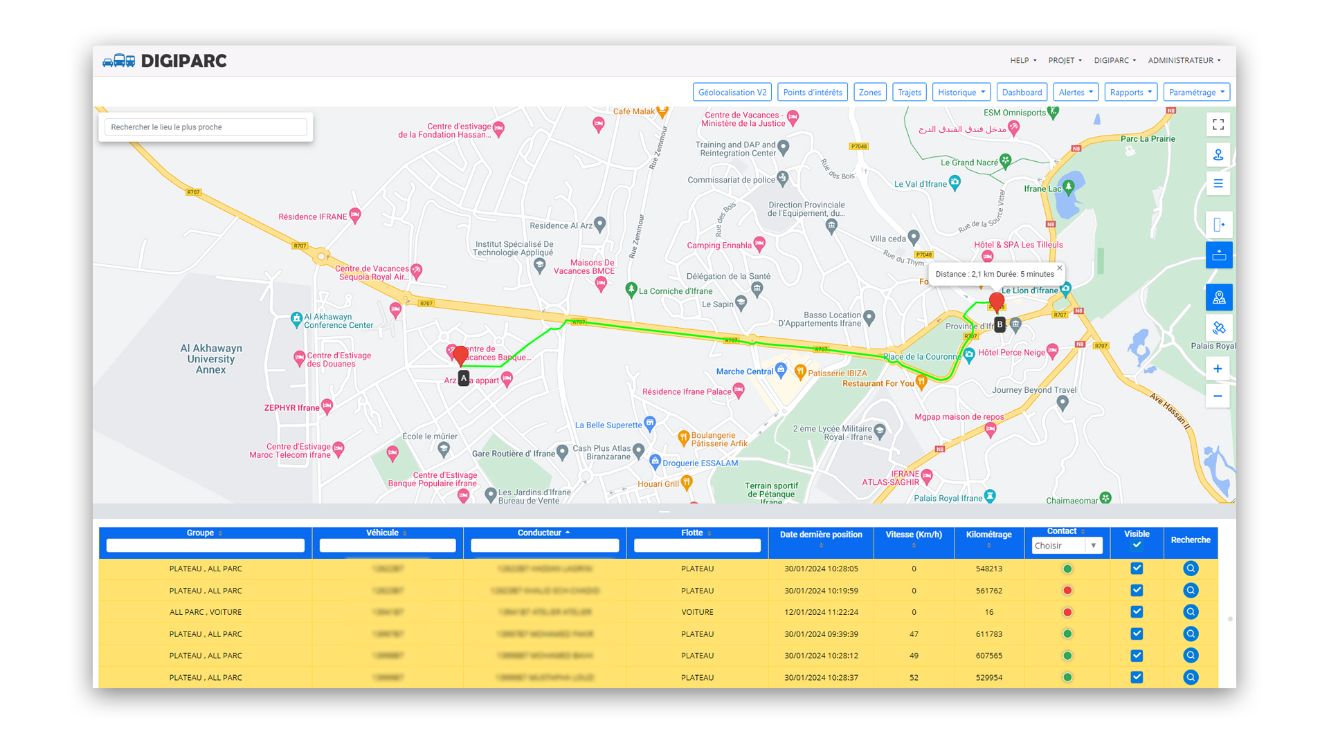Viewport: 1329px width, 747px height.
Task: Click red contact status of VOITURE row
Action: point(1067,612)
